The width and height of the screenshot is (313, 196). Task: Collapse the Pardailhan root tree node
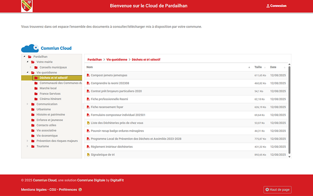click(x=24, y=56)
